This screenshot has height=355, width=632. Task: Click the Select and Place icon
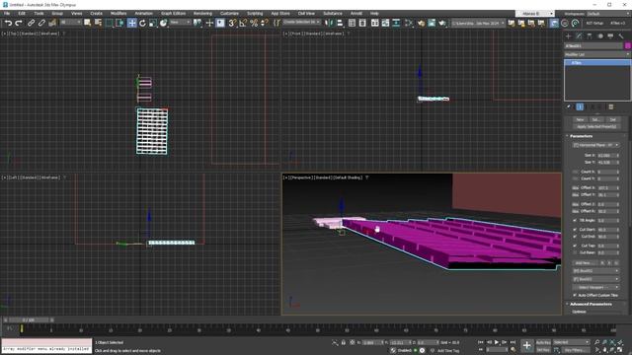(163, 23)
